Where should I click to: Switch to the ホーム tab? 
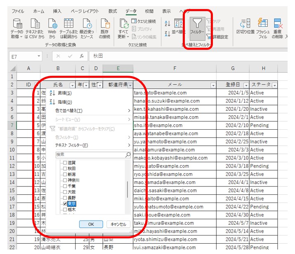pos(38,11)
